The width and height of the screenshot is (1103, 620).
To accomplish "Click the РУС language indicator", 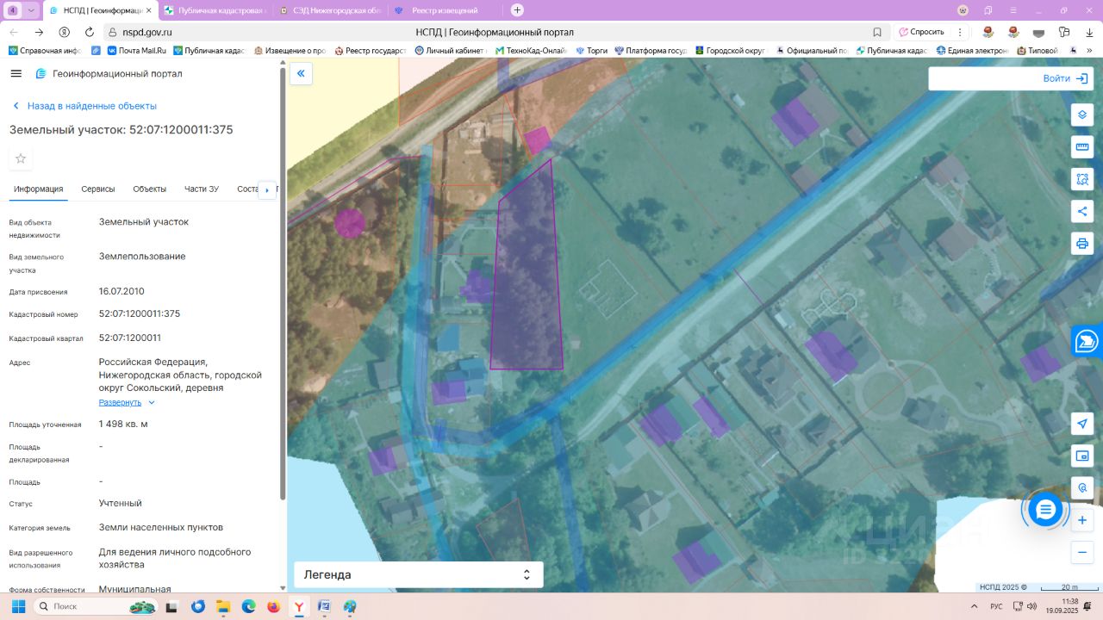I will click(996, 606).
